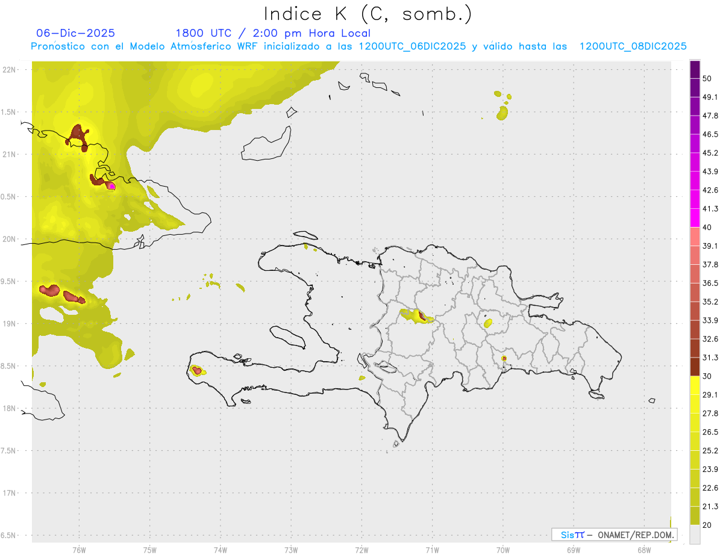Click the '26.5' value on the color scale
The height and width of the screenshot is (558, 723).
[x=710, y=432]
